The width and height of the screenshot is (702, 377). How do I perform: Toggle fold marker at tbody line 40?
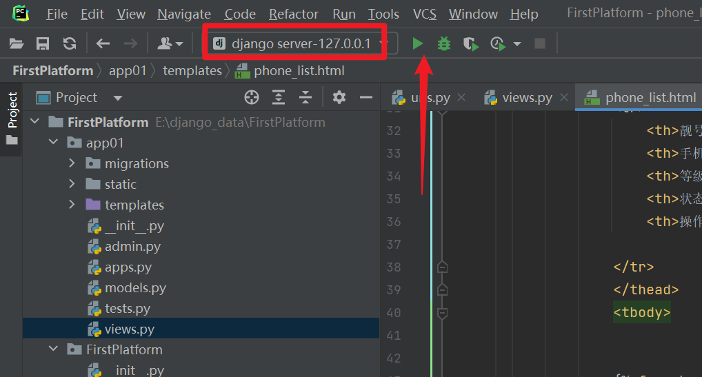coord(443,312)
